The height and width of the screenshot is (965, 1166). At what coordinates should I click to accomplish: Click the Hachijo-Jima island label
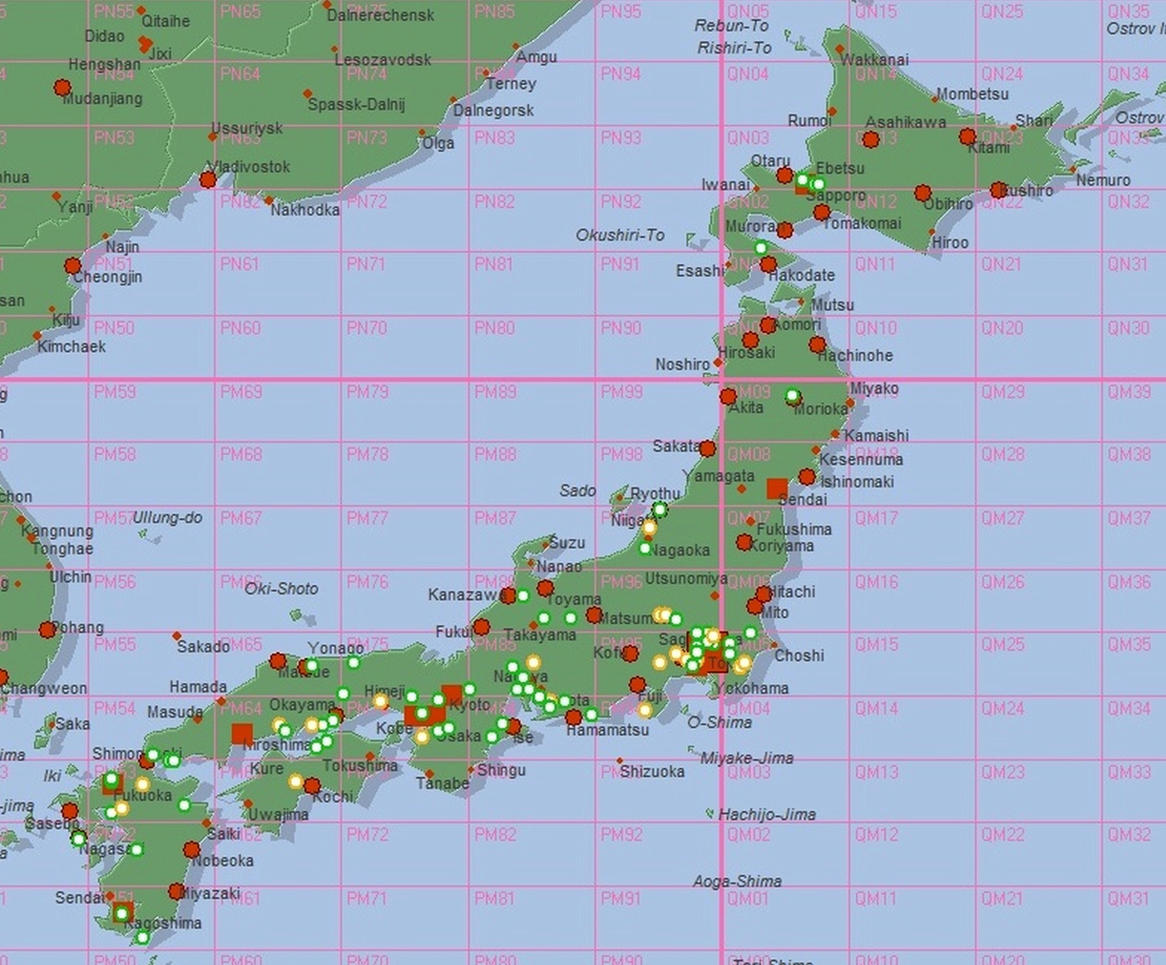tap(766, 815)
